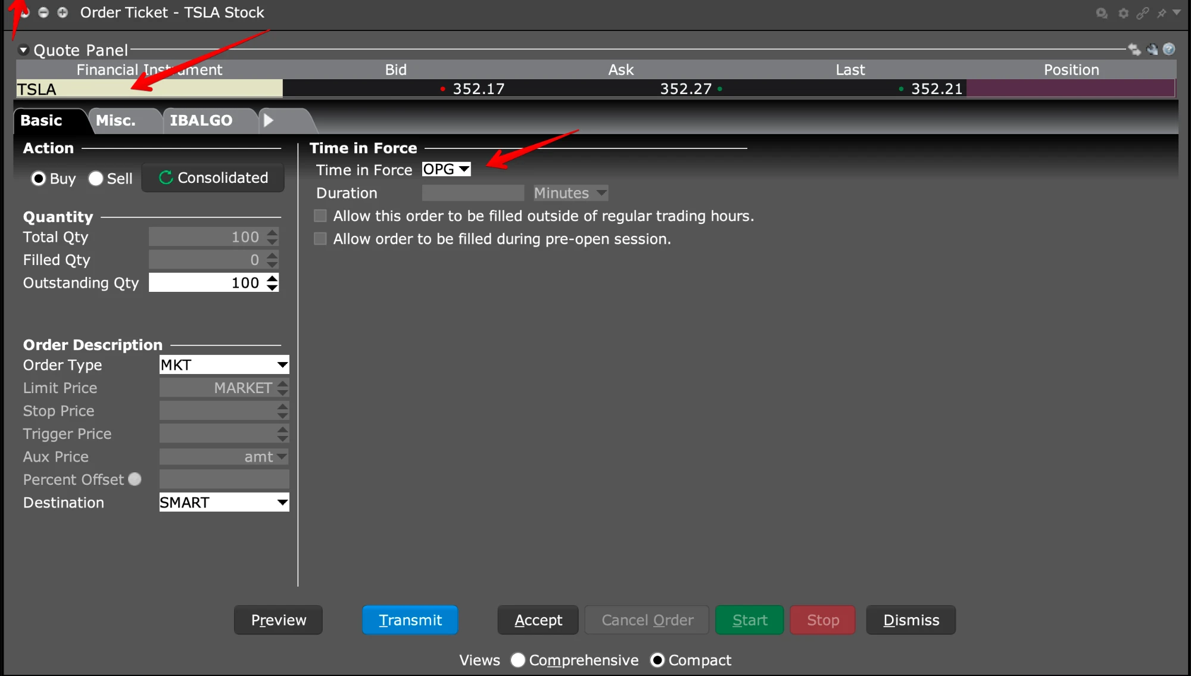Open the gear settings icon in title bar
This screenshot has height=676, width=1191.
(x=1124, y=13)
